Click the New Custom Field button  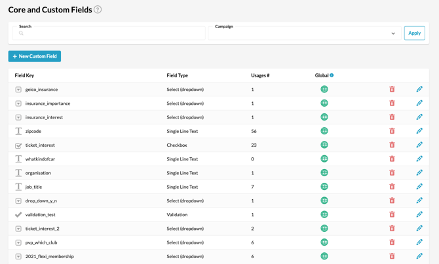(x=35, y=56)
